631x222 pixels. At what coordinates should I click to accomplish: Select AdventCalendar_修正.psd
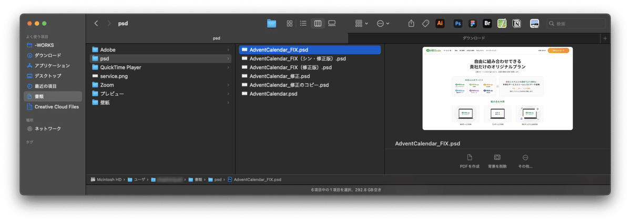(x=310, y=76)
